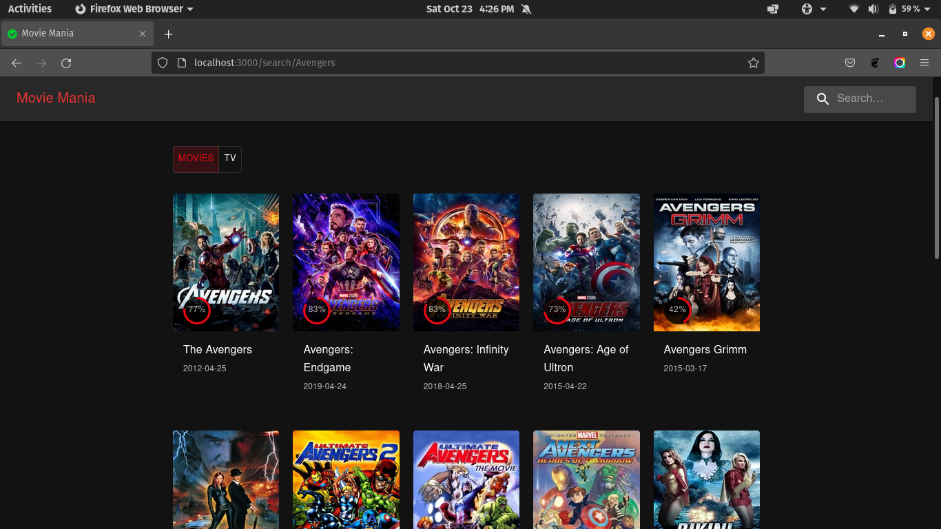The height and width of the screenshot is (529, 941).
Task: Click the 73% rating circle
Action: coord(557,310)
